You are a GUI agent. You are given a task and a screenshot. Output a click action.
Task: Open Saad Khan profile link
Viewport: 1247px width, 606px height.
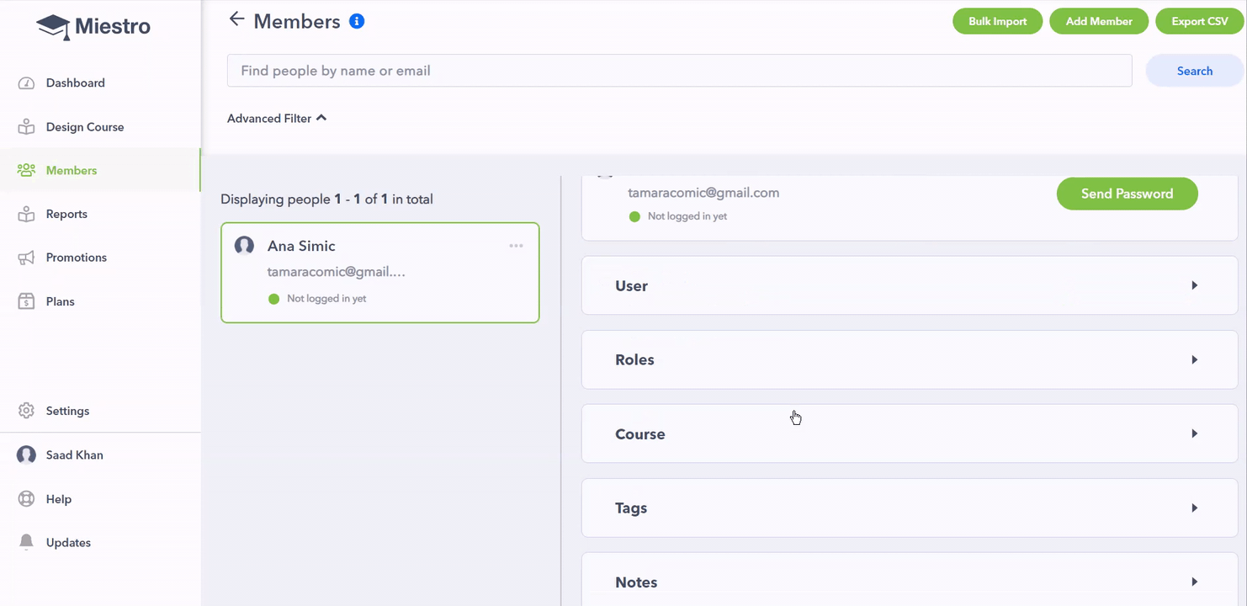tap(75, 455)
